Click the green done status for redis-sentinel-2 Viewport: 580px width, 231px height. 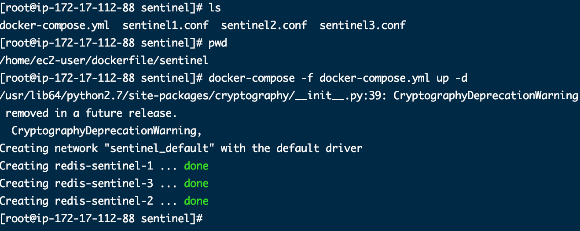[x=196, y=201]
